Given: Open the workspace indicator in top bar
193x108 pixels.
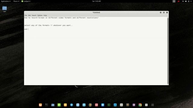Looking at the screenshot, I should point(174,1).
